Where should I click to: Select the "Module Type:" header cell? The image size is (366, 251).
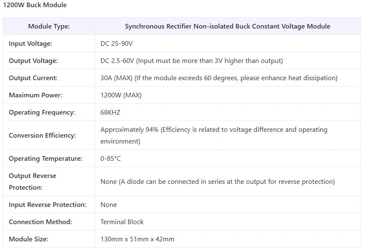tap(49, 26)
